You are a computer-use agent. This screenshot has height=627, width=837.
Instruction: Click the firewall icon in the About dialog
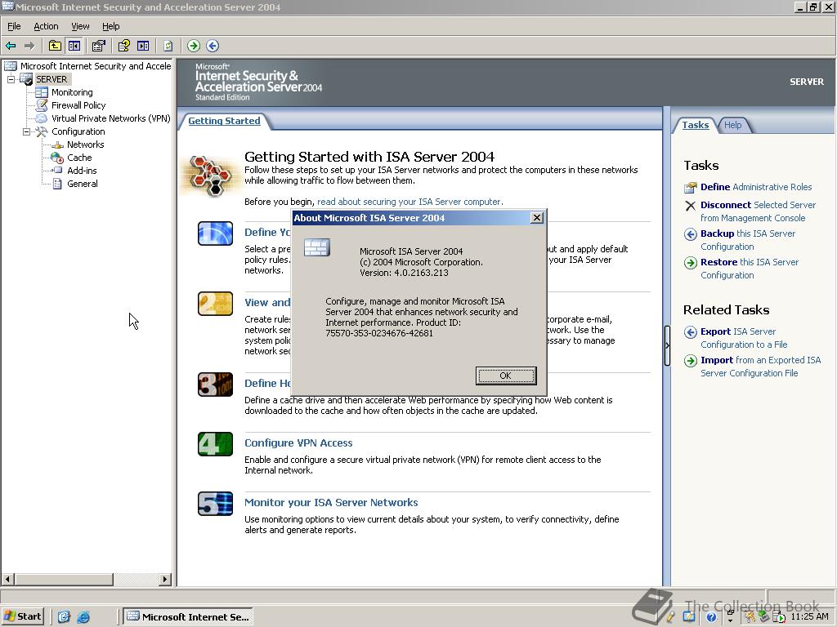[317, 247]
